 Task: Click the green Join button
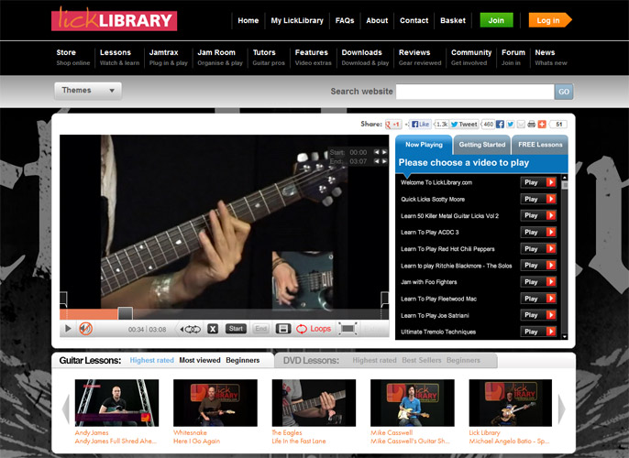496,20
